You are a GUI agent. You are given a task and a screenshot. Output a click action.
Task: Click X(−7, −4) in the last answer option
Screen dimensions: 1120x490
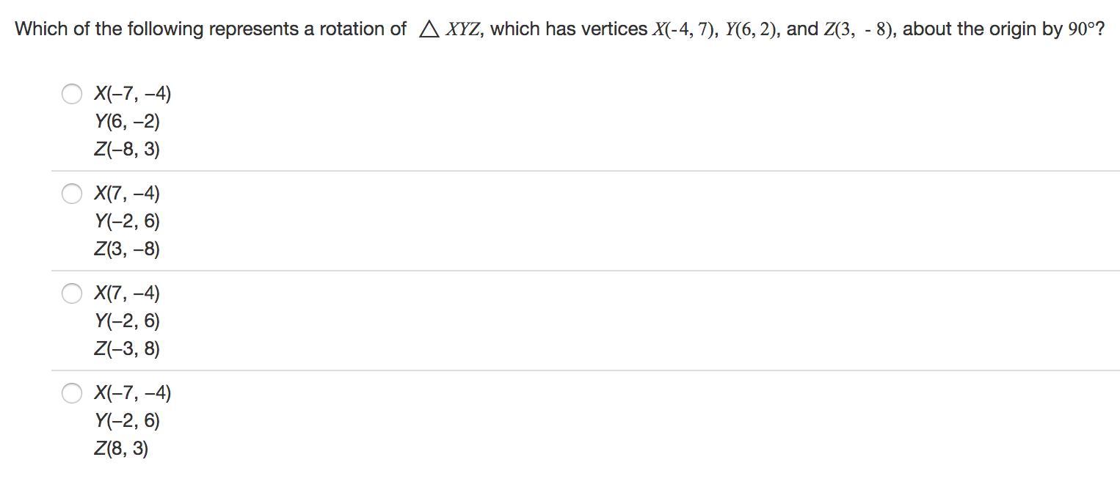132,393
